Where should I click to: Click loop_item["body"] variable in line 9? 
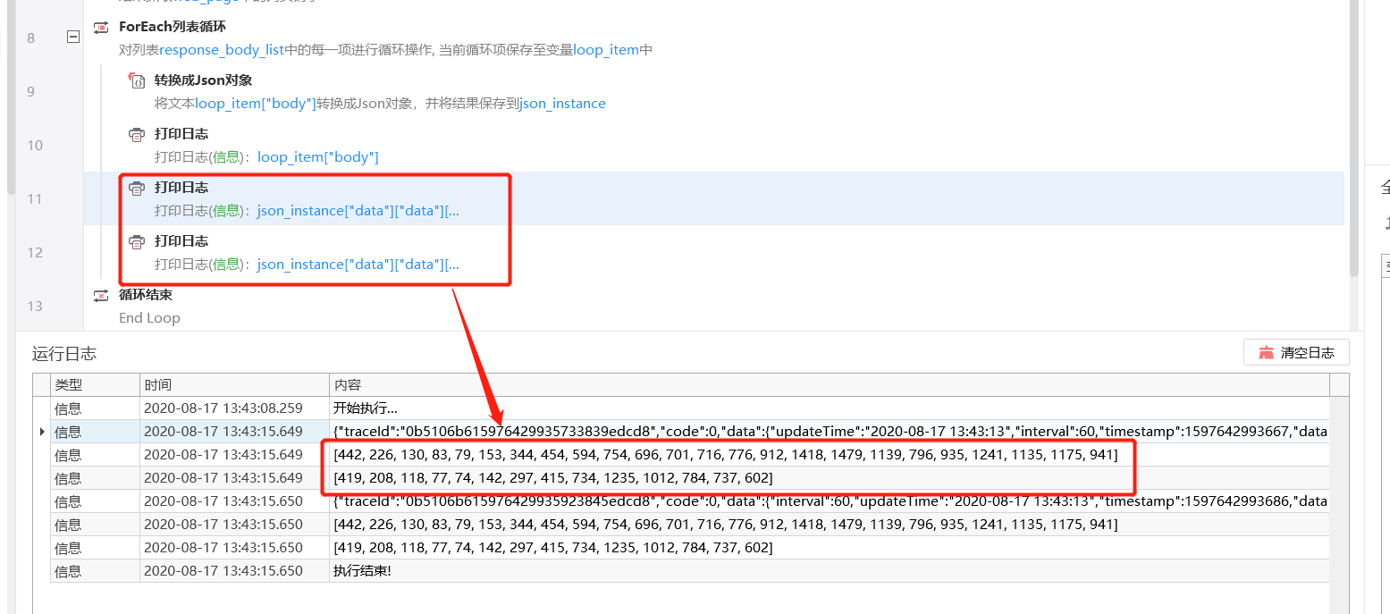(x=256, y=104)
